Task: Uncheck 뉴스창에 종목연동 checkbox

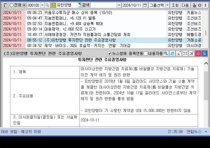Action: coord(109,54)
